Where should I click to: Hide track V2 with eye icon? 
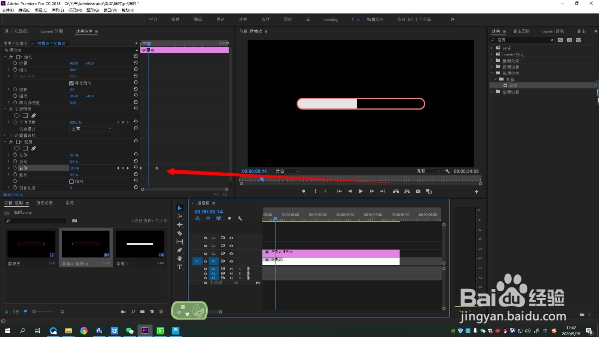point(231,253)
